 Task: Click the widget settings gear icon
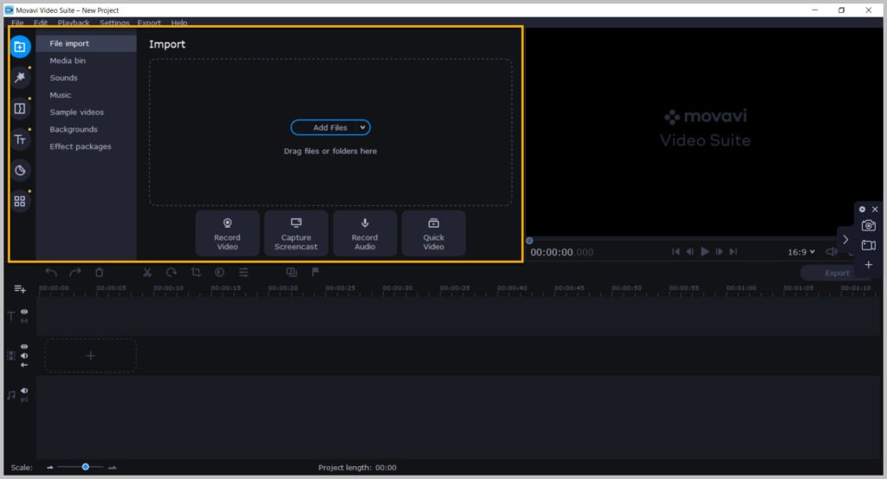tap(862, 210)
